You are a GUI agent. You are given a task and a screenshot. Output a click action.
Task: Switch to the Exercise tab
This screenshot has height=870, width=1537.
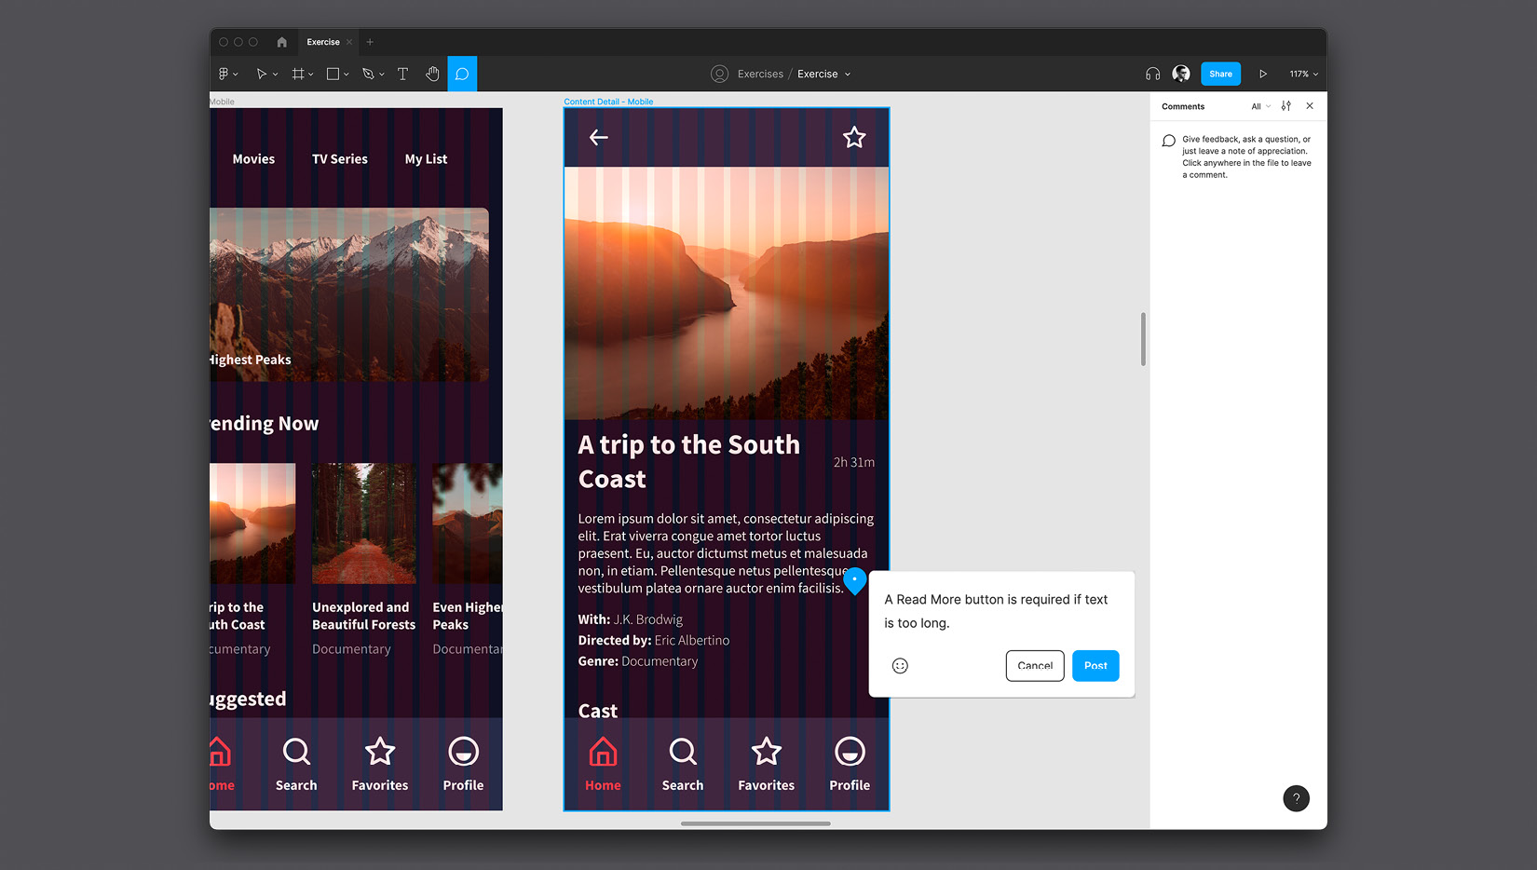[323, 42]
